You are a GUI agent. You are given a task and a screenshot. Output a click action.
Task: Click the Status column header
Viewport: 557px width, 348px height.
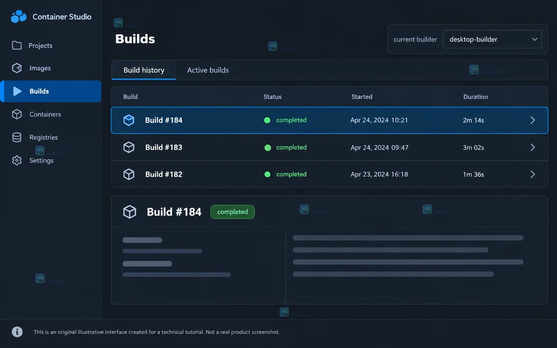(273, 97)
